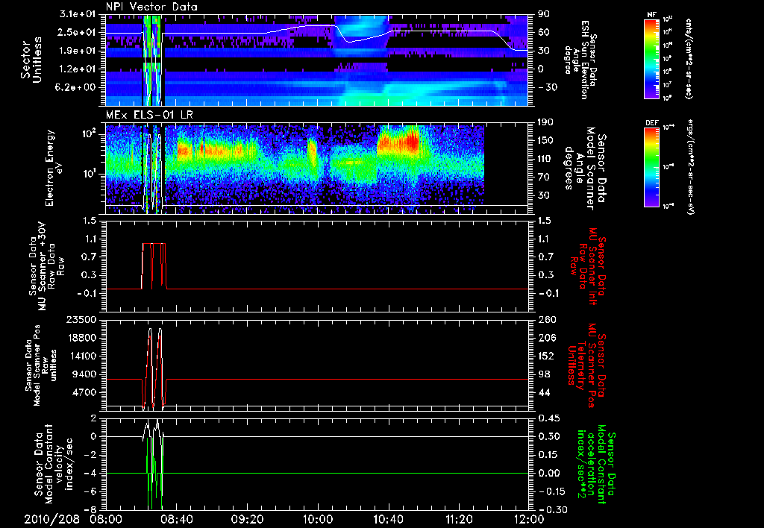This screenshot has width=764, height=528.
Task: Click the 260 telemetry tick value
Action: coord(545,320)
